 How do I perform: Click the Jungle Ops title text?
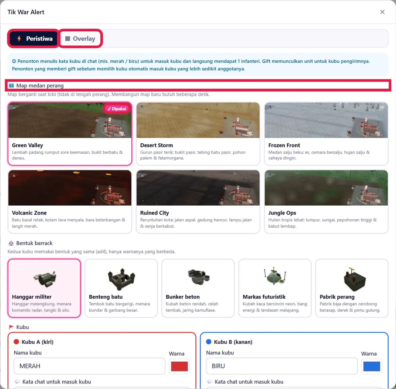pos(282,213)
